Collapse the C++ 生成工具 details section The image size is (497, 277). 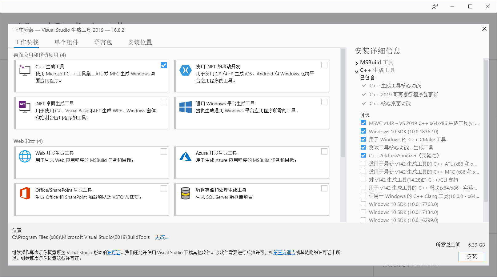click(356, 71)
